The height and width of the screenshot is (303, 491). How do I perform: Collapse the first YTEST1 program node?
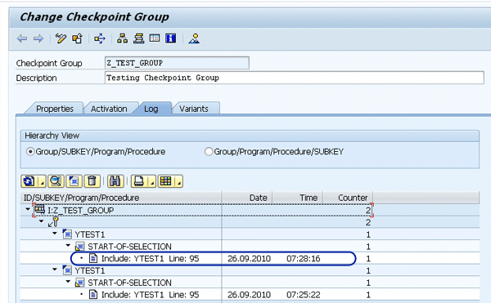[55, 234]
